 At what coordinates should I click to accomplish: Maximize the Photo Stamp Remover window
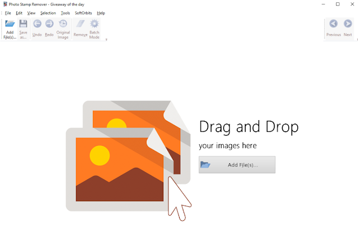coord(338,4)
